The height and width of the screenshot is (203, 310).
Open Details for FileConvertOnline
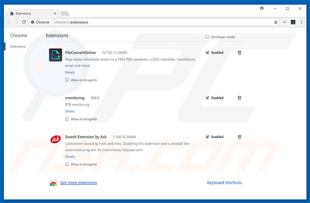click(70, 72)
